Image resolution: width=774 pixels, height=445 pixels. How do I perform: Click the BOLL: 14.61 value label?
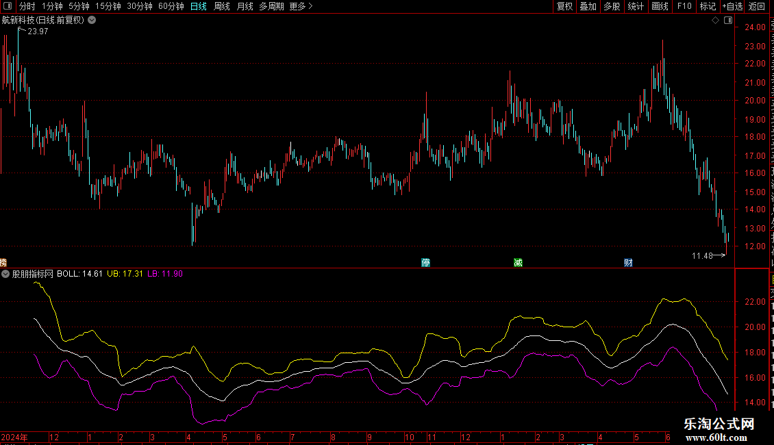coord(79,274)
